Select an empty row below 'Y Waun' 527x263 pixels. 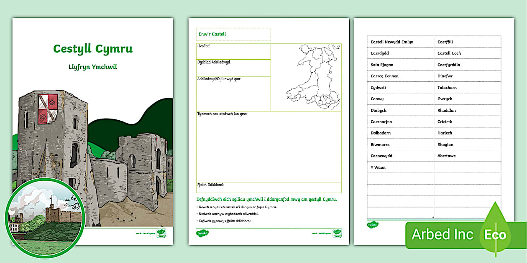point(399,179)
